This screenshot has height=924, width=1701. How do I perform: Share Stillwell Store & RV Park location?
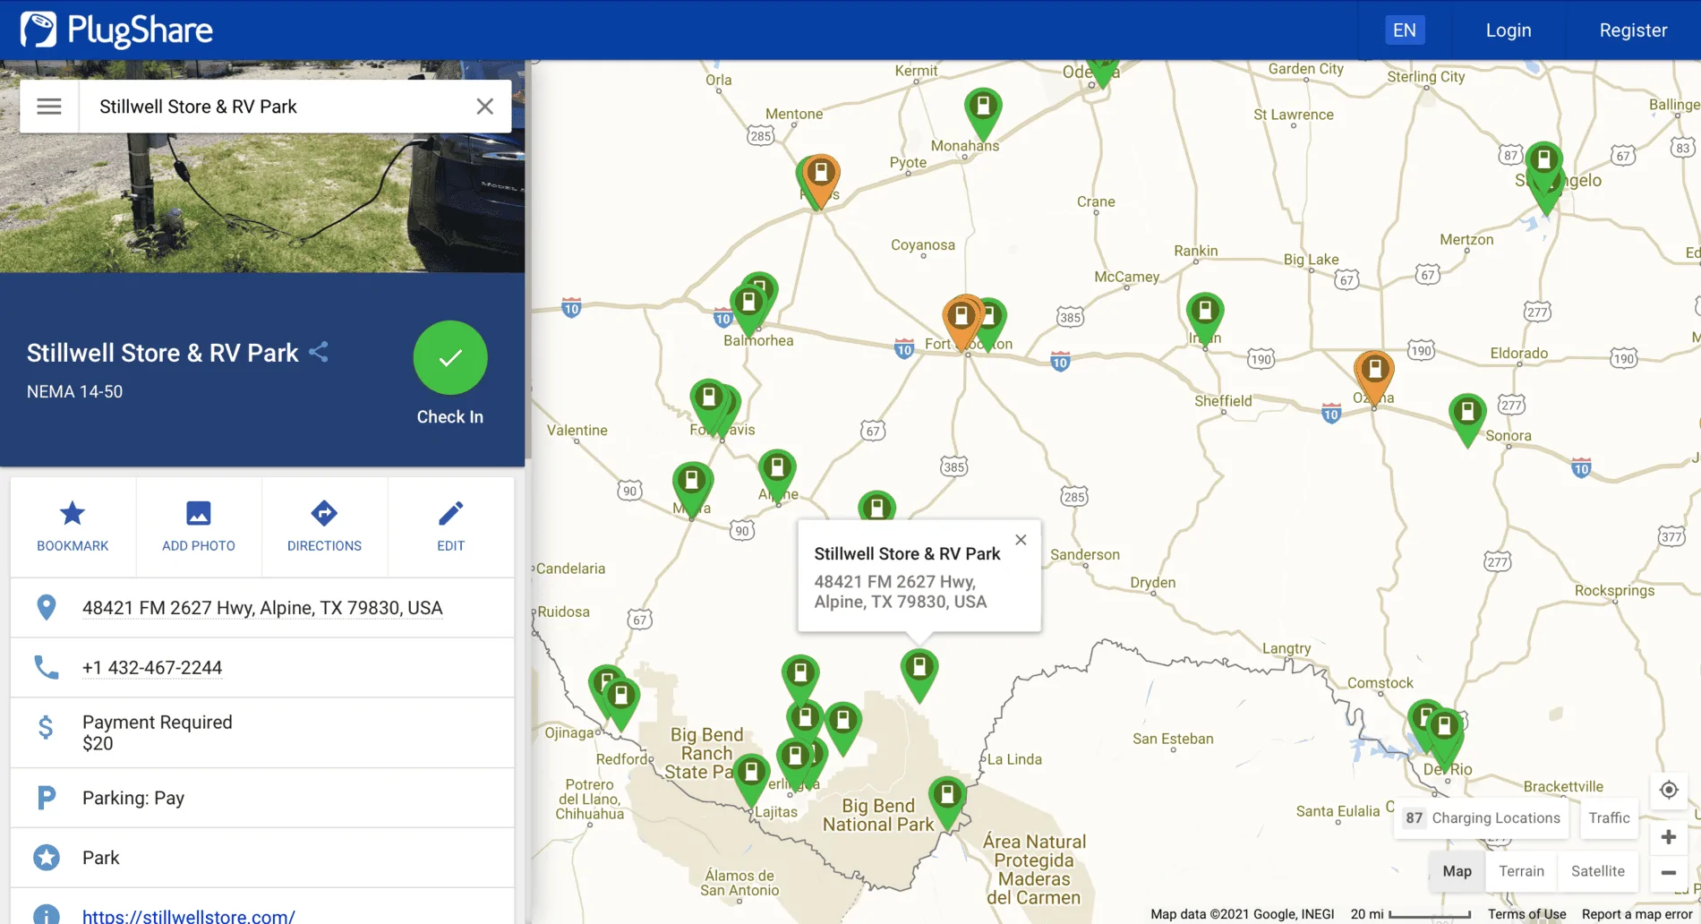click(x=319, y=352)
